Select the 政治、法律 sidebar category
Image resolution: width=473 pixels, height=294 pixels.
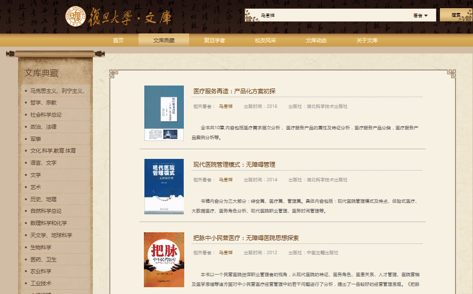tap(43, 127)
